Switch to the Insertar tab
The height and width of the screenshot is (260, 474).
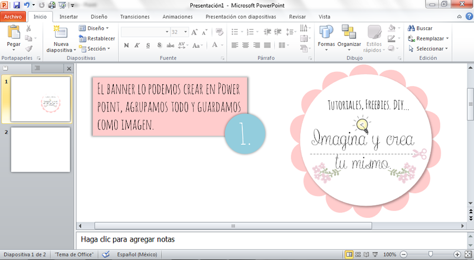pos(68,17)
